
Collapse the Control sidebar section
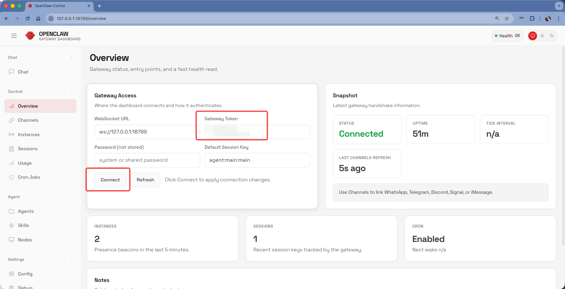point(72,91)
